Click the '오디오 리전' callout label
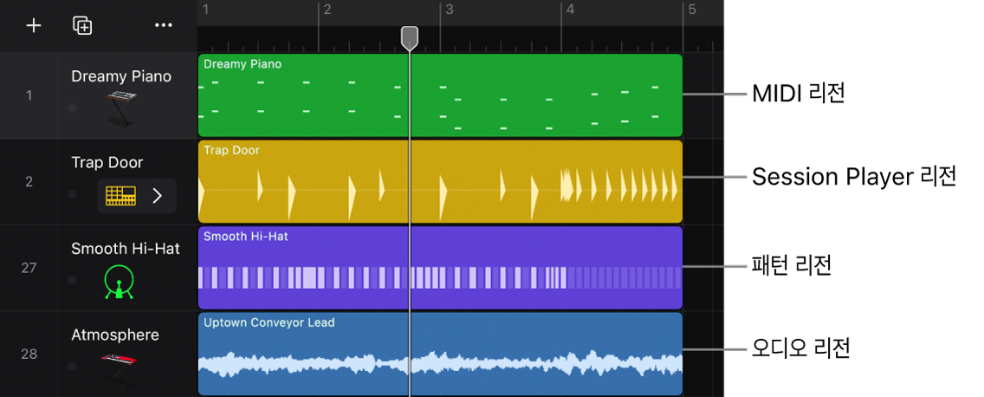The image size is (984, 397). coord(800,348)
